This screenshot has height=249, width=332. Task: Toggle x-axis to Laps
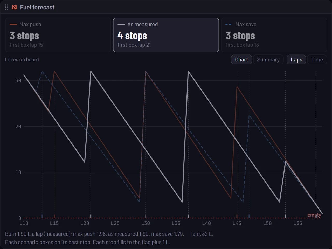pyautogui.click(x=296, y=60)
